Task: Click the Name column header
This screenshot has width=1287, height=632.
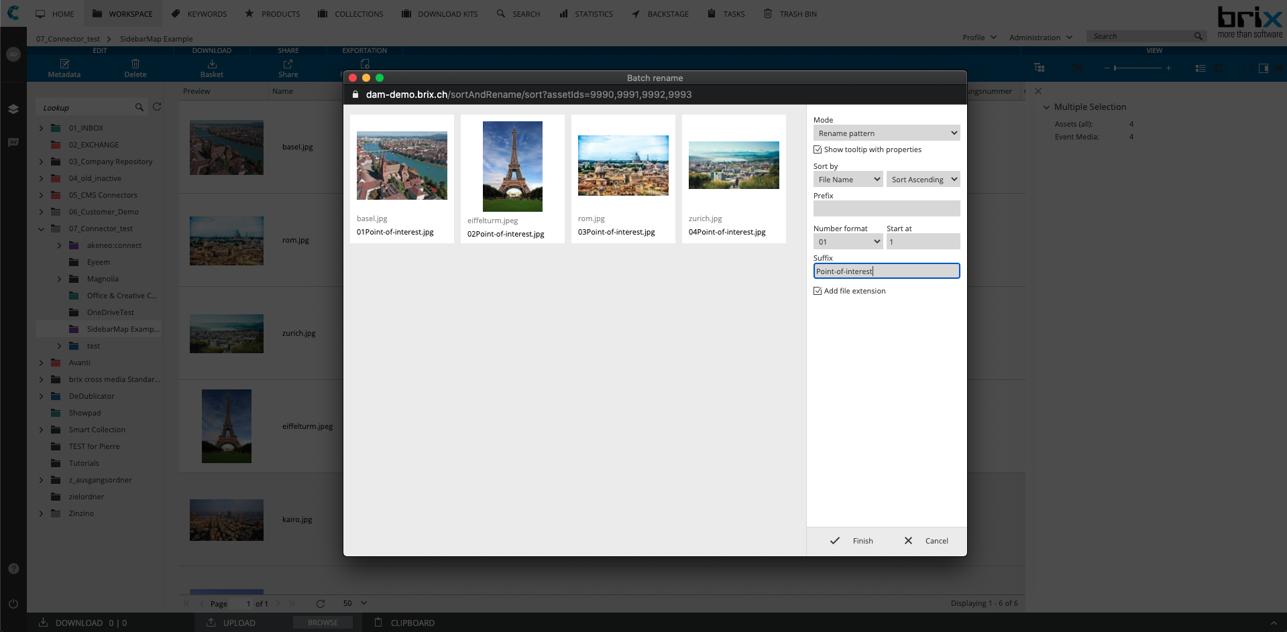Action: [x=282, y=91]
